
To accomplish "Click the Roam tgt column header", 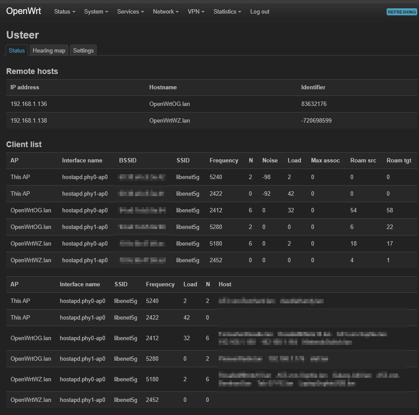I will (x=398, y=160).
